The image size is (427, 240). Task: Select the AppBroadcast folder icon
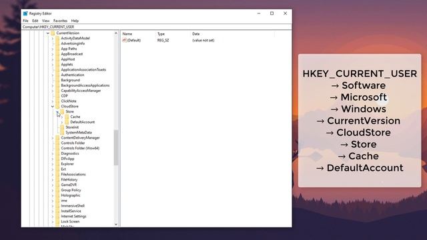57,54
